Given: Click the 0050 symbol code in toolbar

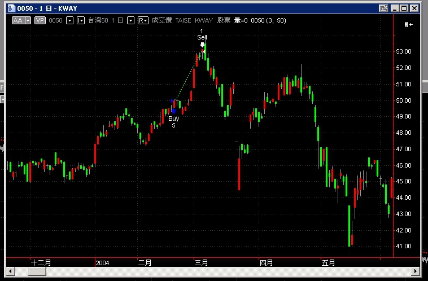Looking at the screenshot, I should click(56, 20).
